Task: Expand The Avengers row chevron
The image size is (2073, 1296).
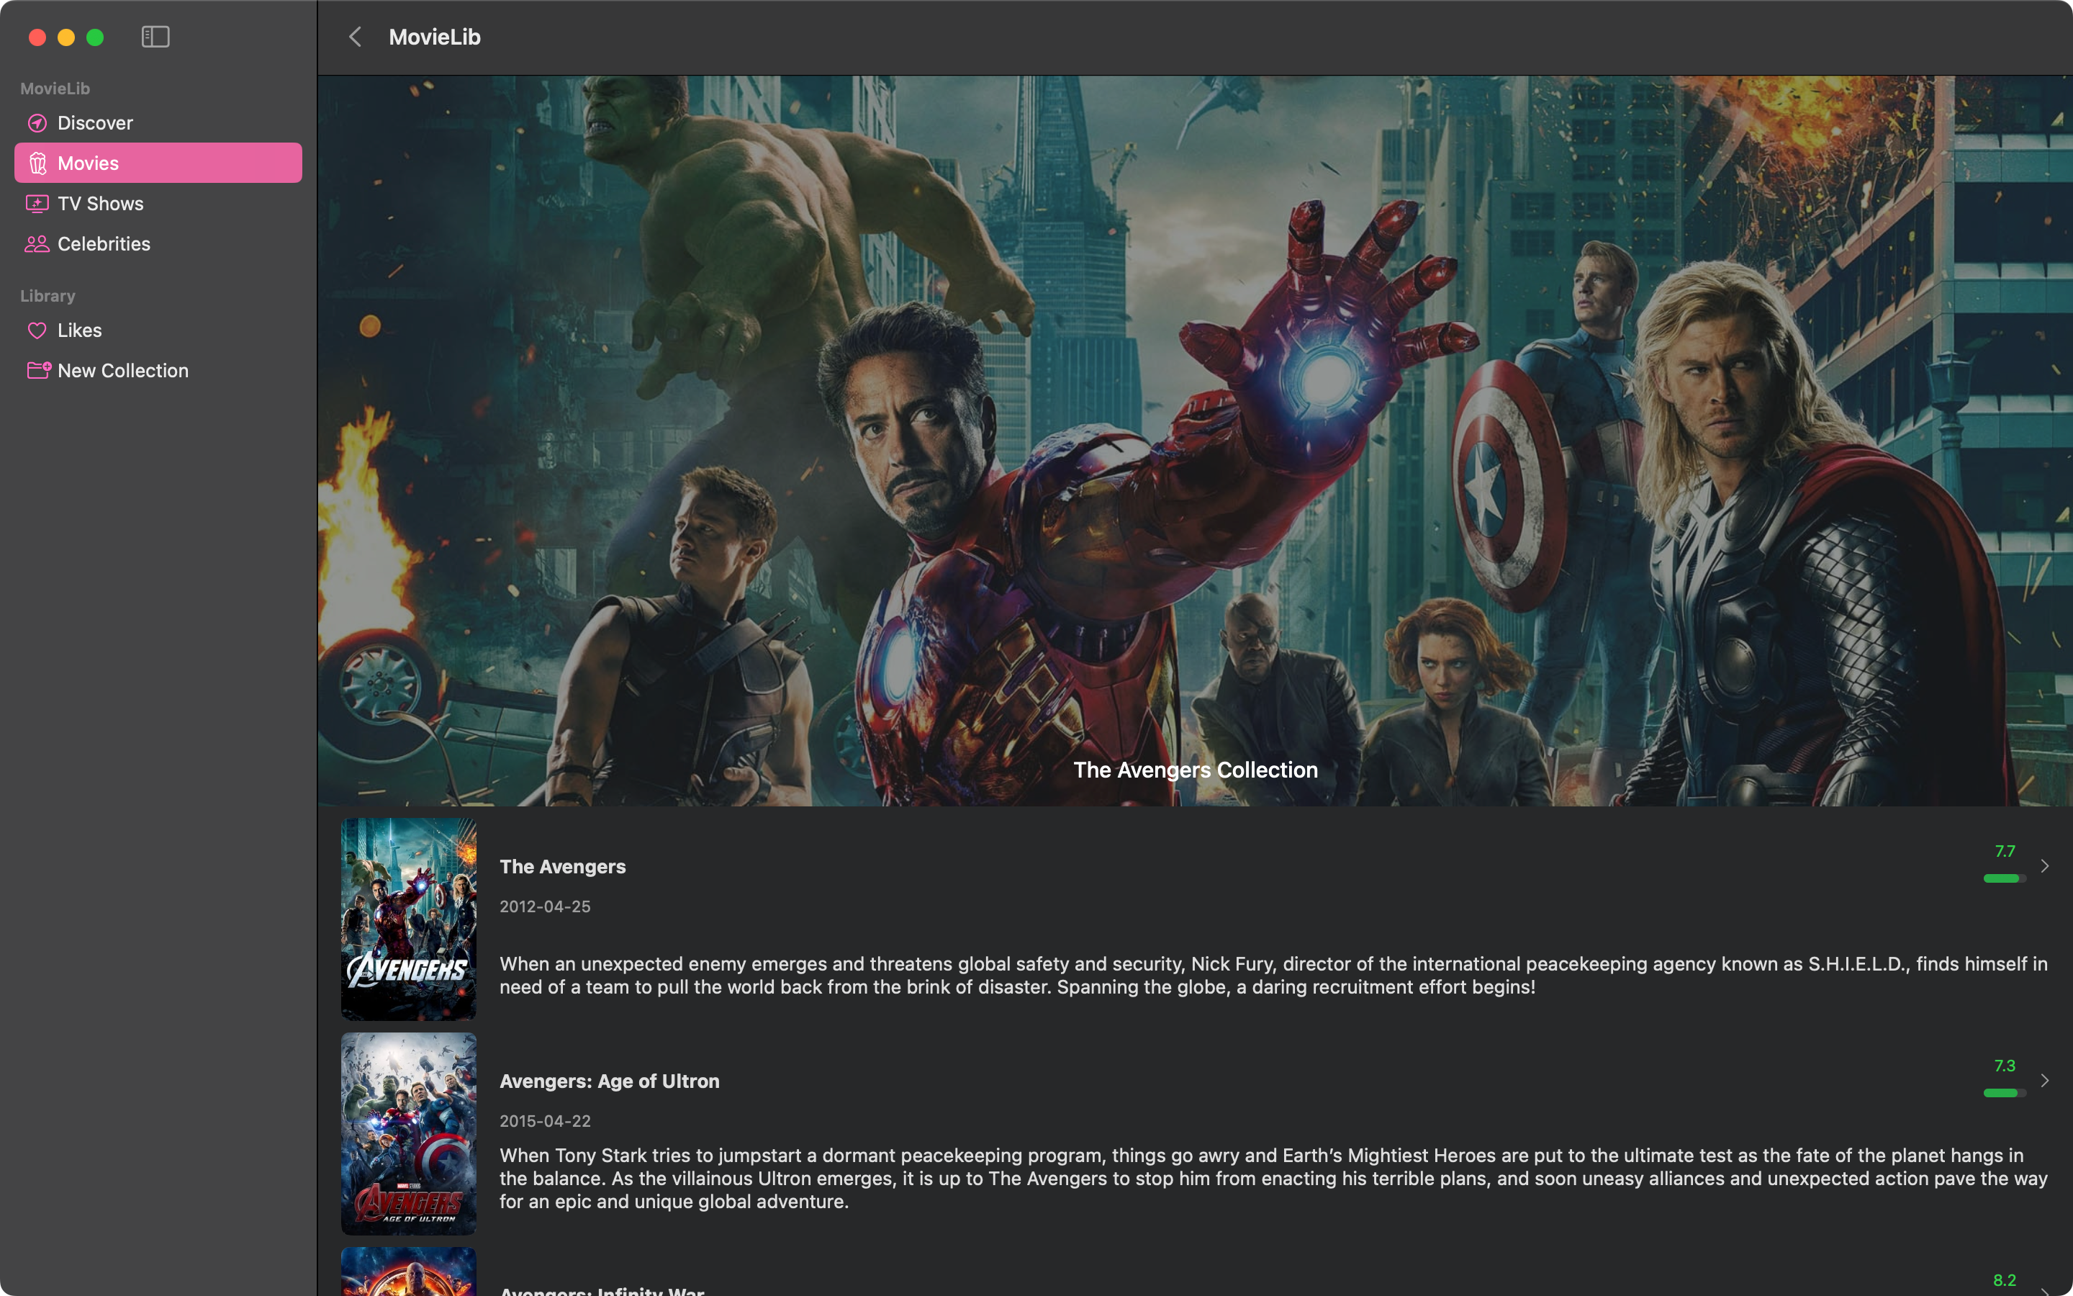Action: point(2045,867)
